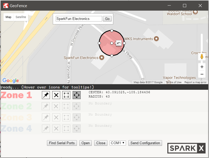
Task: Click Waldorf School marker icon
Action: tap(195, 12)
